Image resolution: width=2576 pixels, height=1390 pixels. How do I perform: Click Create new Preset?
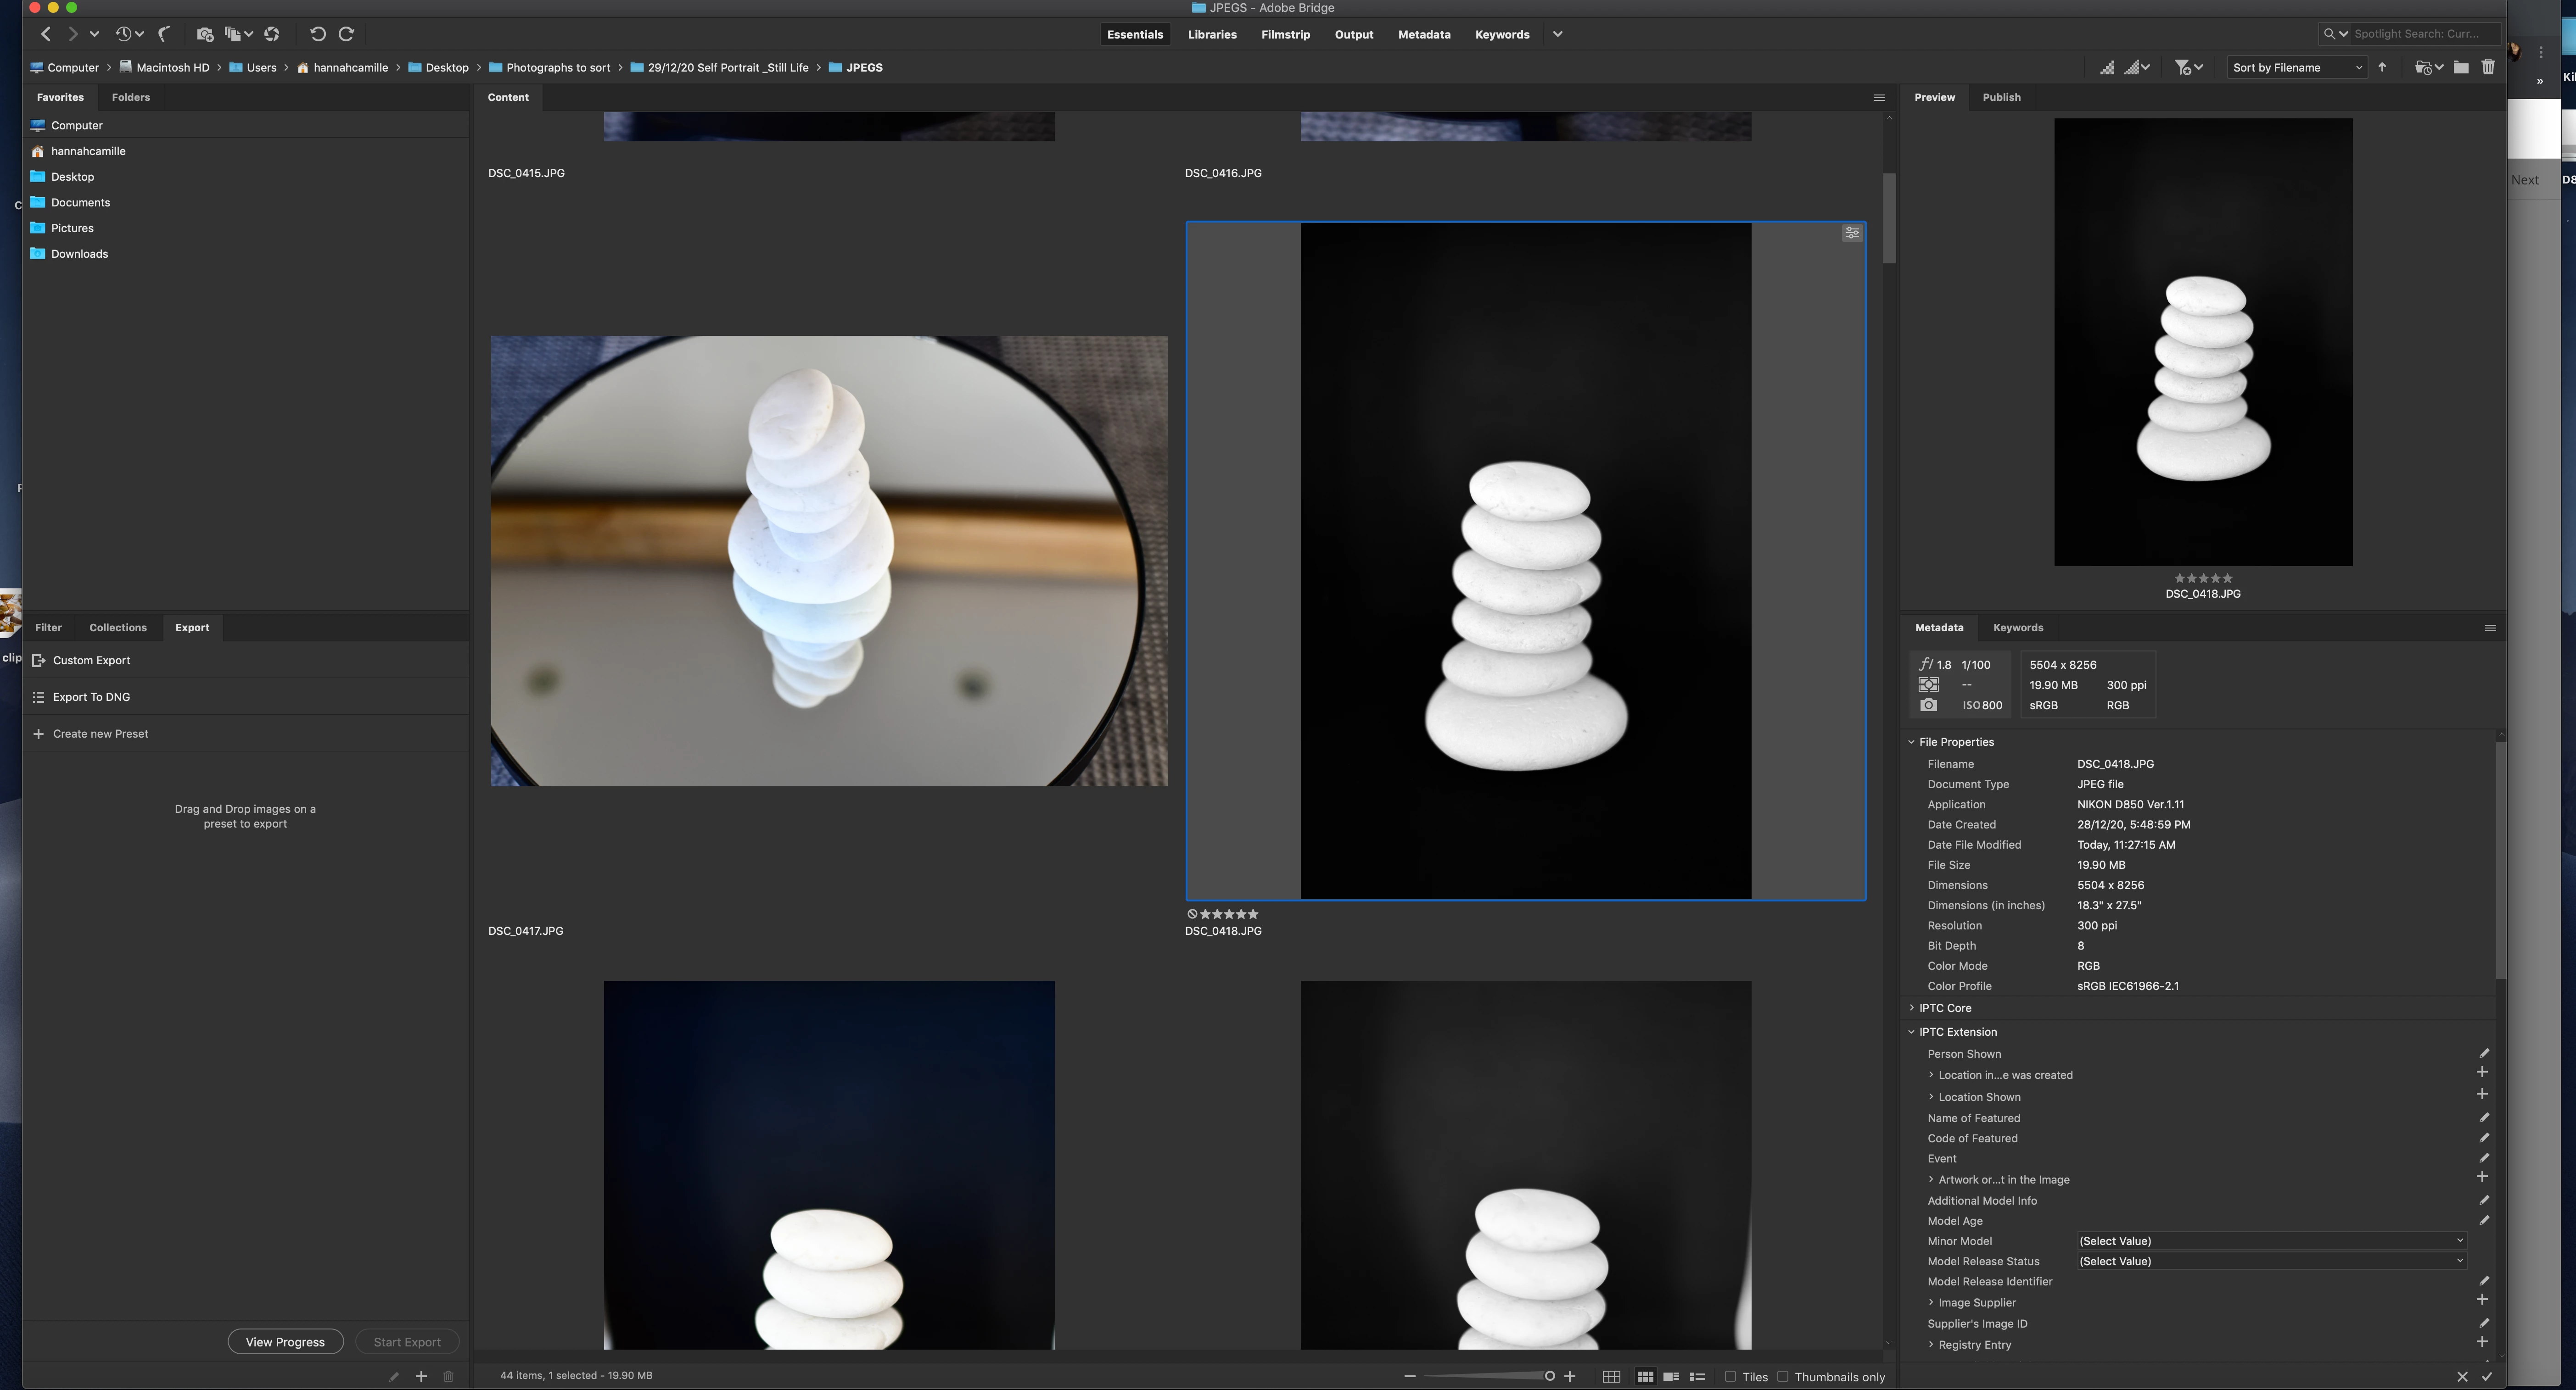tap(100, 734)
